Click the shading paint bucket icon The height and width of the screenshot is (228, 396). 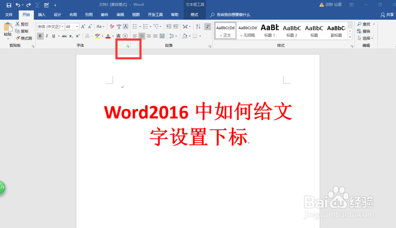tap(185, 36)
